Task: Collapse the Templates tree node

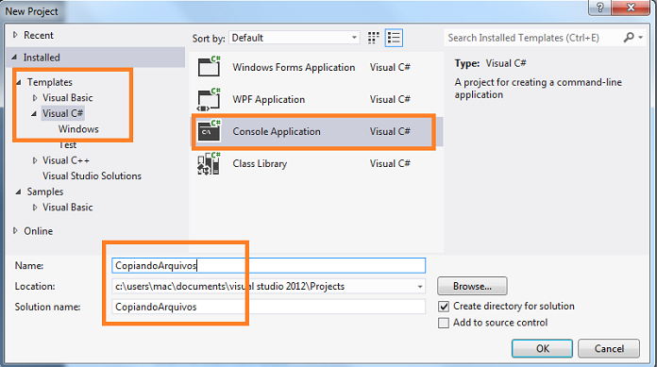Action: point(19,82)
